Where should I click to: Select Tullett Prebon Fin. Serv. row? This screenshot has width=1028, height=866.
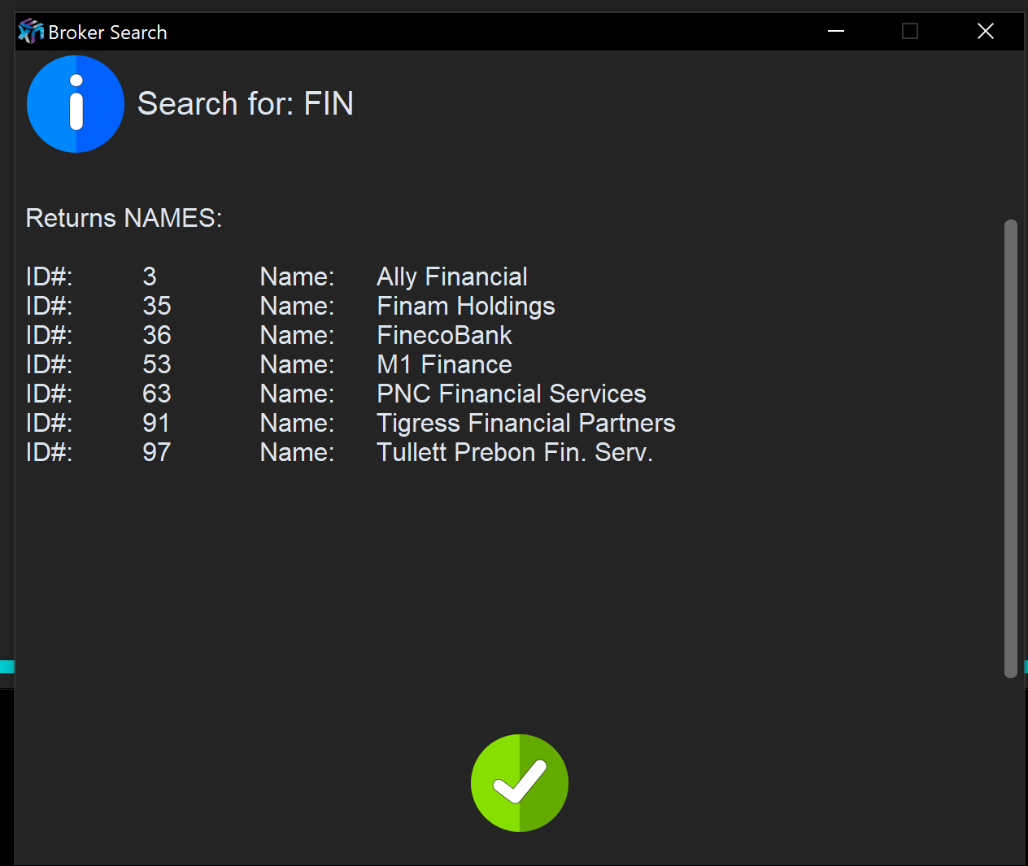point(514,453)
